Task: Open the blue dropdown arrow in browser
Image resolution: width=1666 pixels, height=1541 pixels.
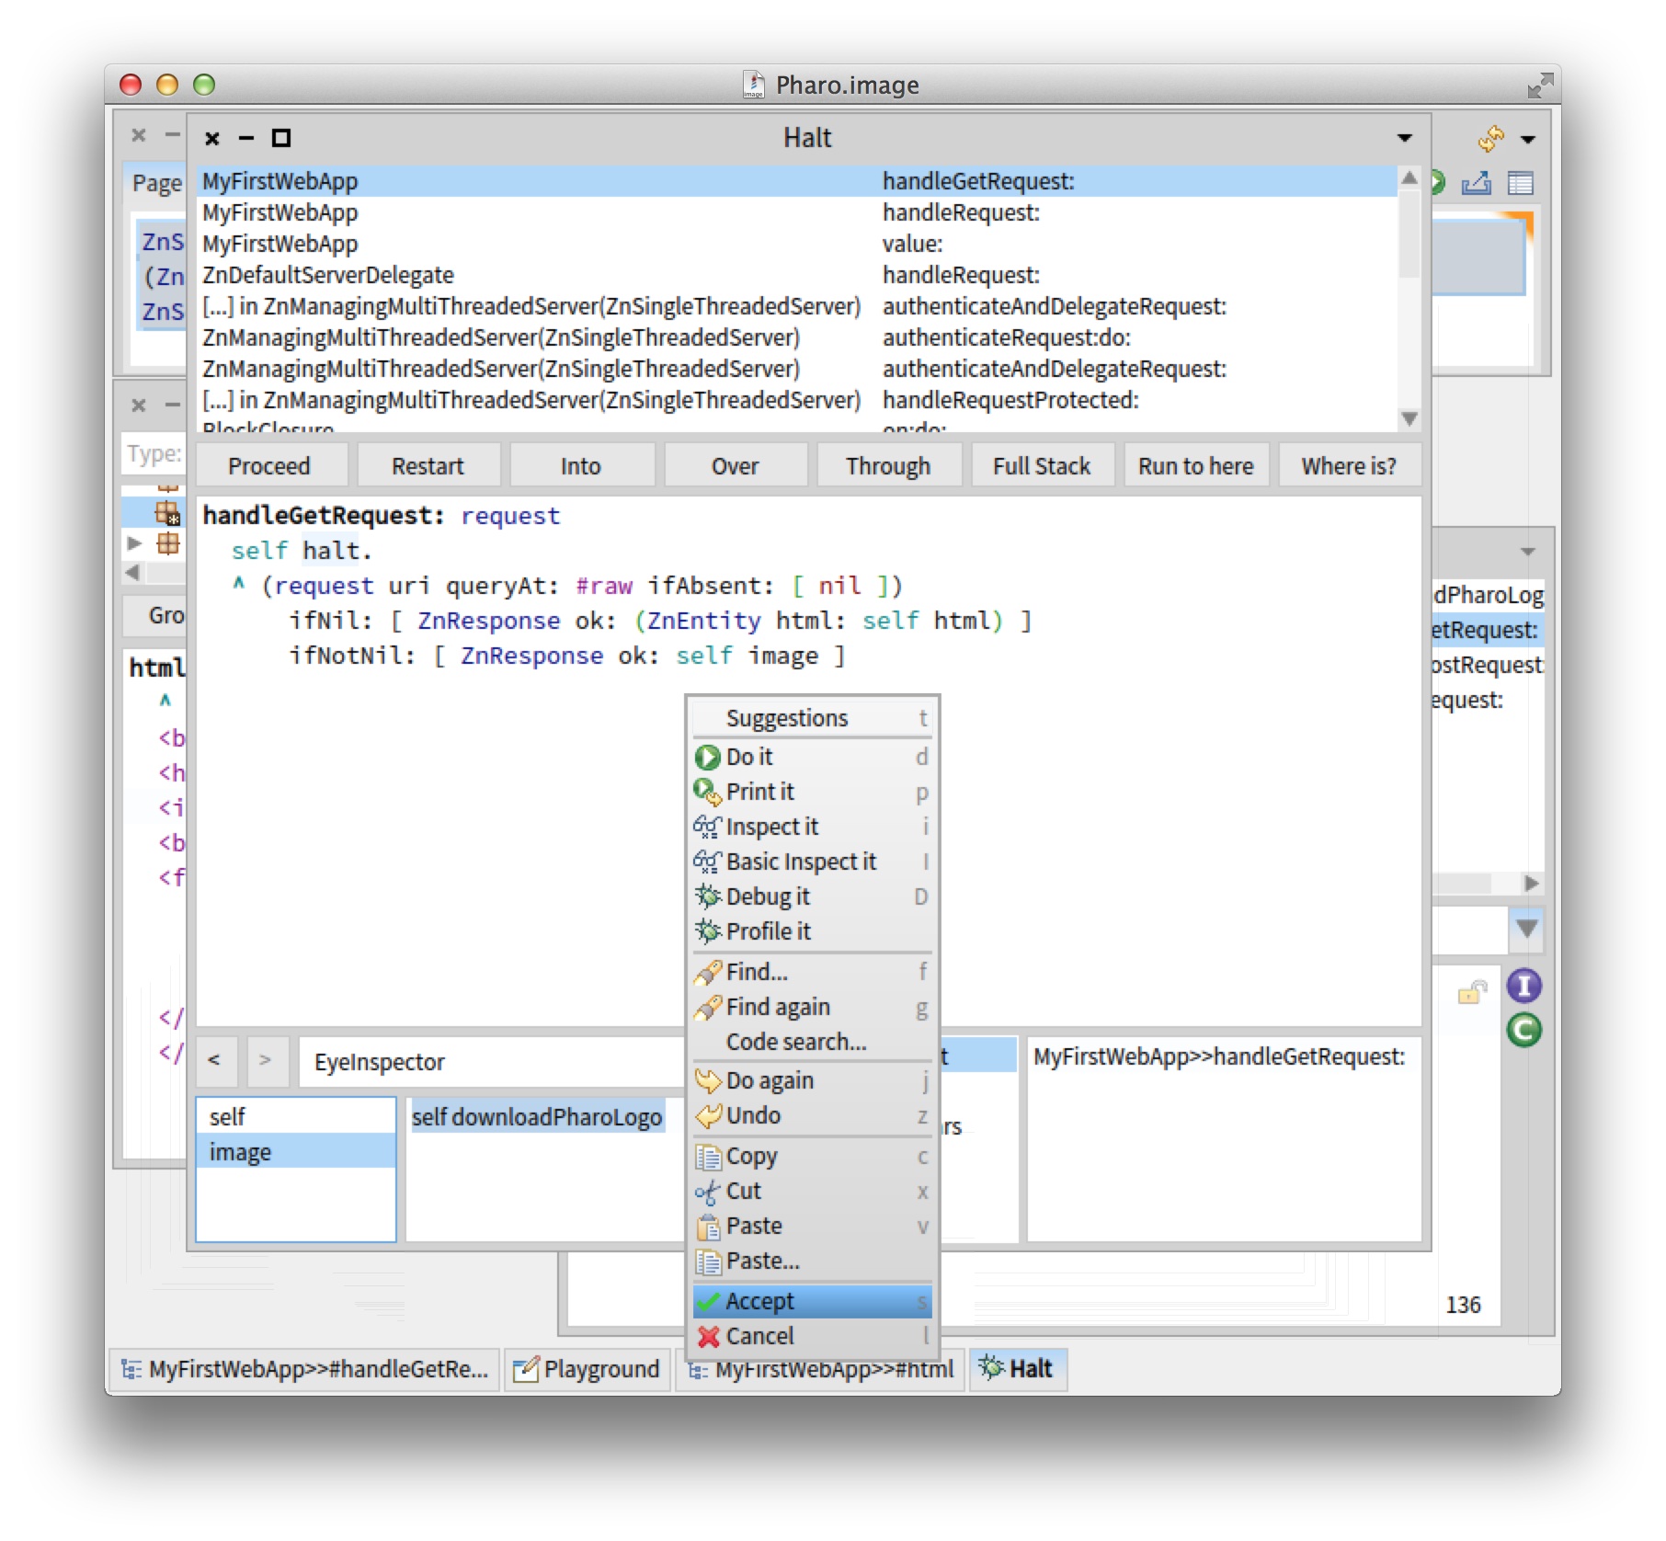Action: pos(1526,929)
